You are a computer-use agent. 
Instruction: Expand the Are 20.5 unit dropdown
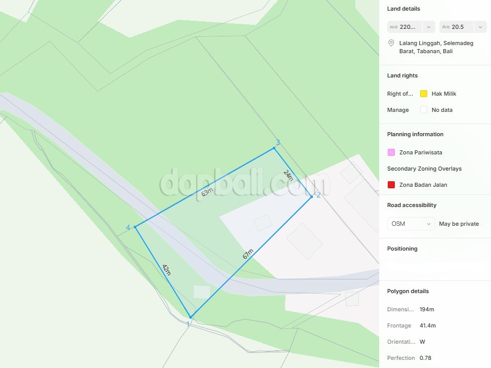click(x=463, y=27)
